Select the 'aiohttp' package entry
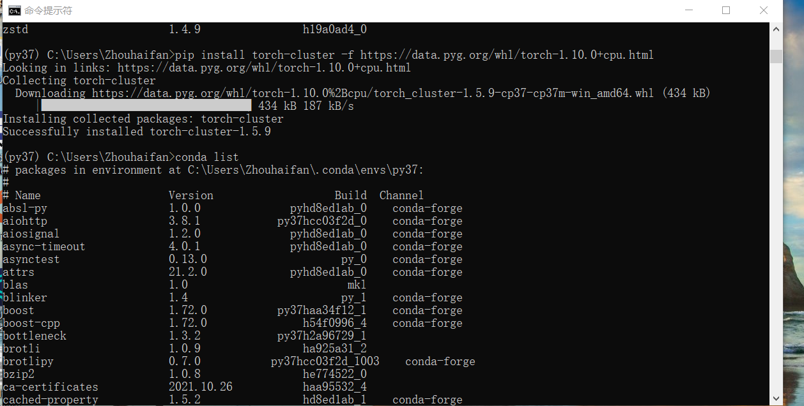The width and height of the screenshot is (804, 406). pos(25,220)
